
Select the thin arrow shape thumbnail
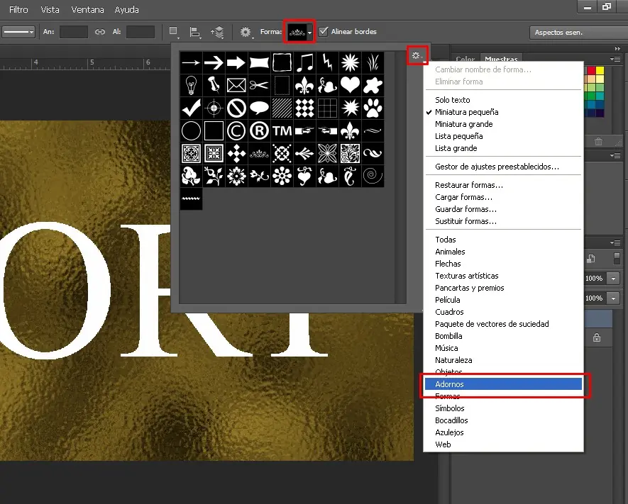191,63
